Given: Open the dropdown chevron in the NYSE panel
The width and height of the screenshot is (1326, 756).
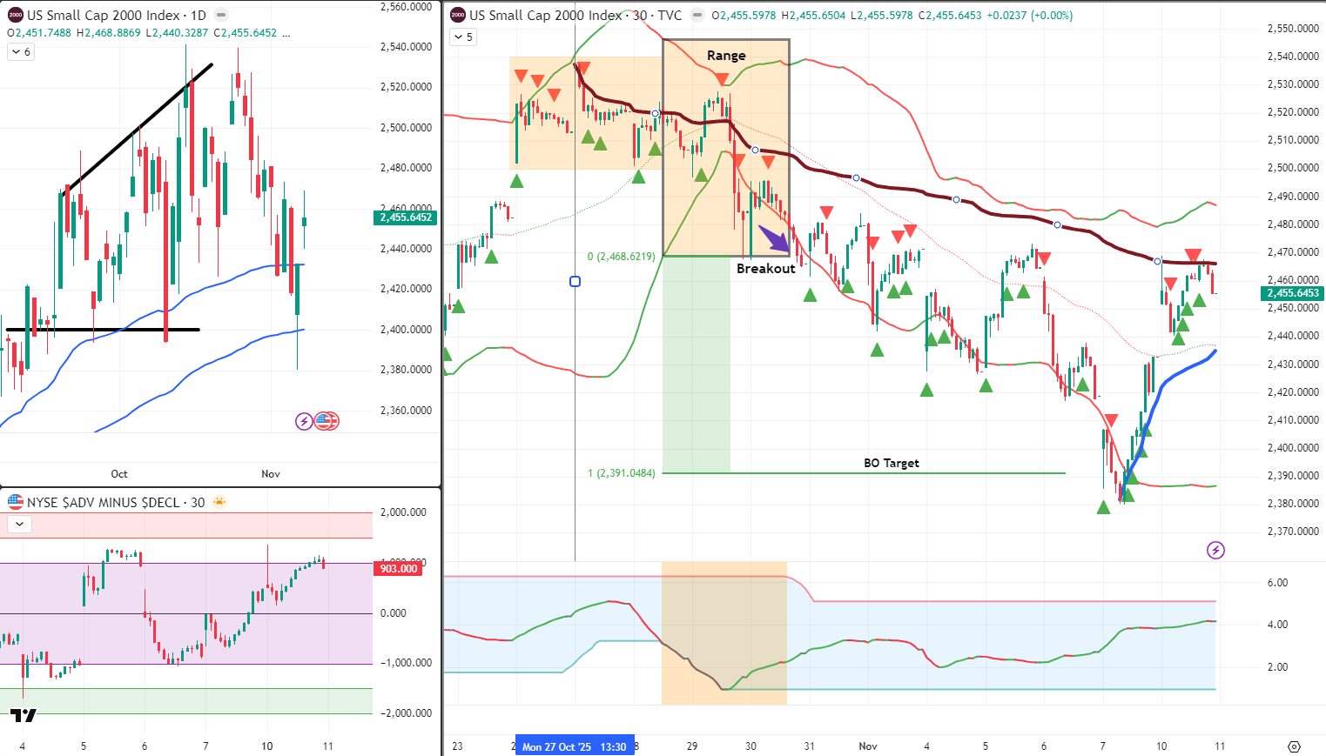Looking at the screenshot, I should (18, 524).
